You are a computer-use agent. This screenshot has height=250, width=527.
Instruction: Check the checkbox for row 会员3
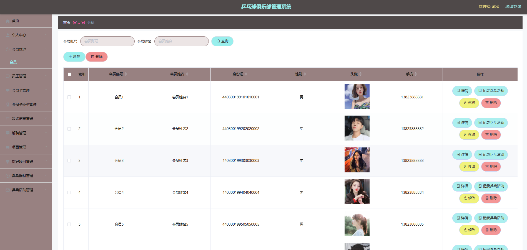pyautogui.click(x=69, y=161)
